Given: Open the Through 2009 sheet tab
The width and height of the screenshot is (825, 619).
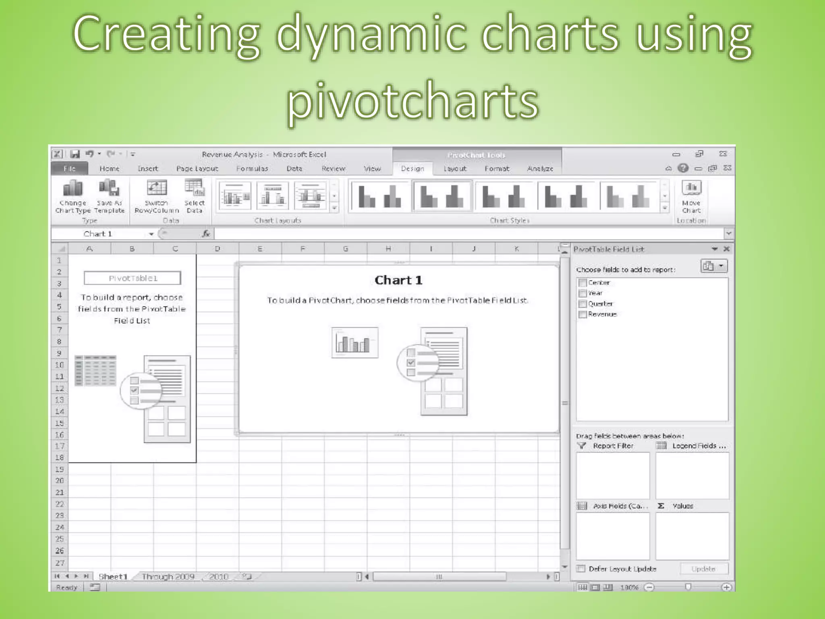Looking at the screenshot, I should pyautogui.click(x=168, y=577).
